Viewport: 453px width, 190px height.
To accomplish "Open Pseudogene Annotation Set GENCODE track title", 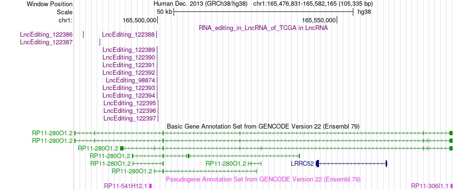I will point(263,179).
